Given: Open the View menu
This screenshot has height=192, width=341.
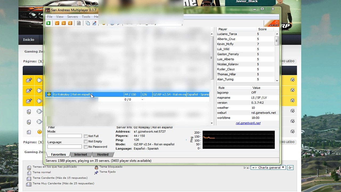Looking at the screenshot, I should [x=60, y=17].
